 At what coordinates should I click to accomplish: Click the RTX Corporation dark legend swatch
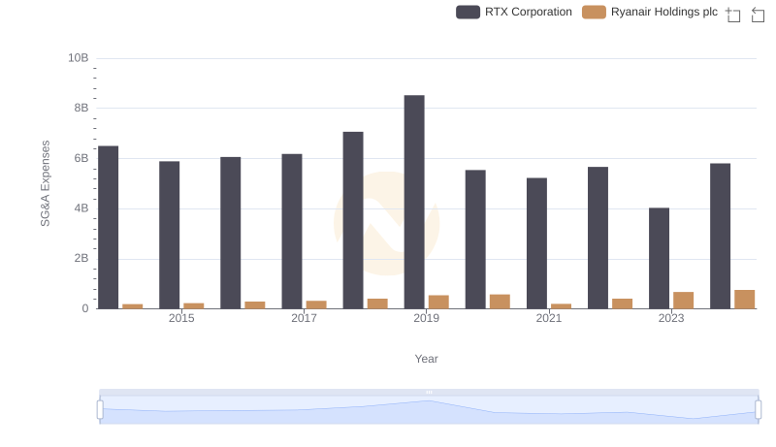click(468, 12)
